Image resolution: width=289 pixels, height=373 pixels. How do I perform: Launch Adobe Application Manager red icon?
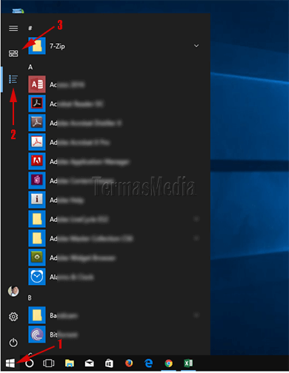[37, 161]
